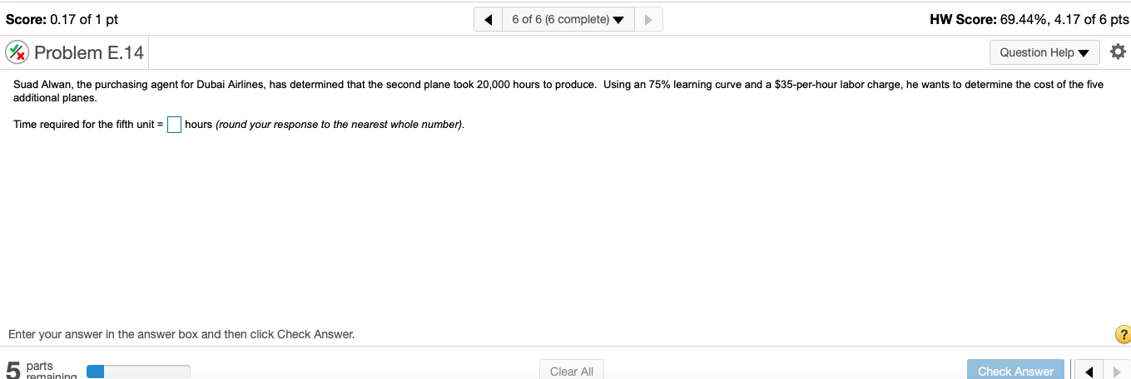
Task: Click the Suad Alwan problem description text
Action: (x=558, y=91)
